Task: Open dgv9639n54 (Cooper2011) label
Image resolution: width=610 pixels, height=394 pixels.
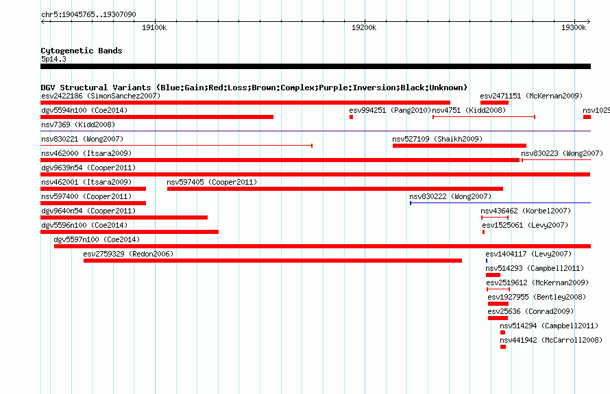Action: pos(88,168)
